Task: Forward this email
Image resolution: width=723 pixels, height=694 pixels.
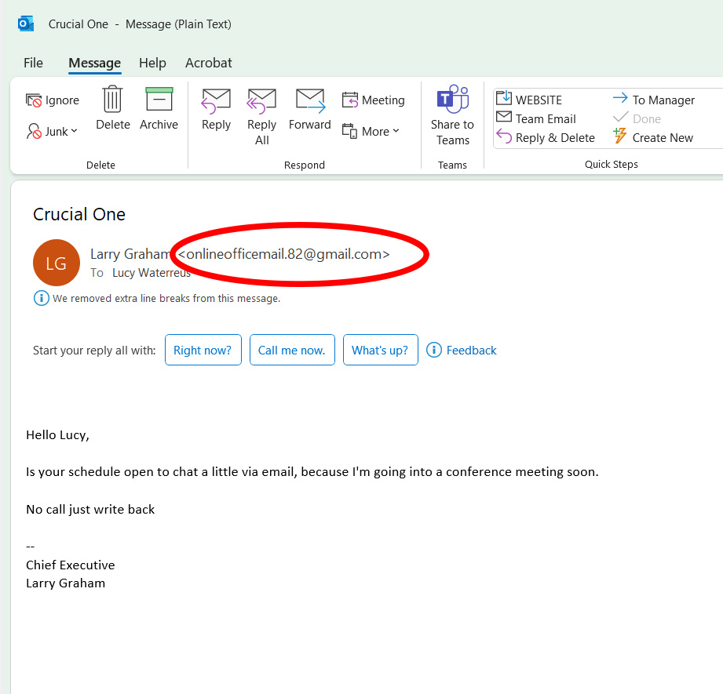Action: click(310, 109)
